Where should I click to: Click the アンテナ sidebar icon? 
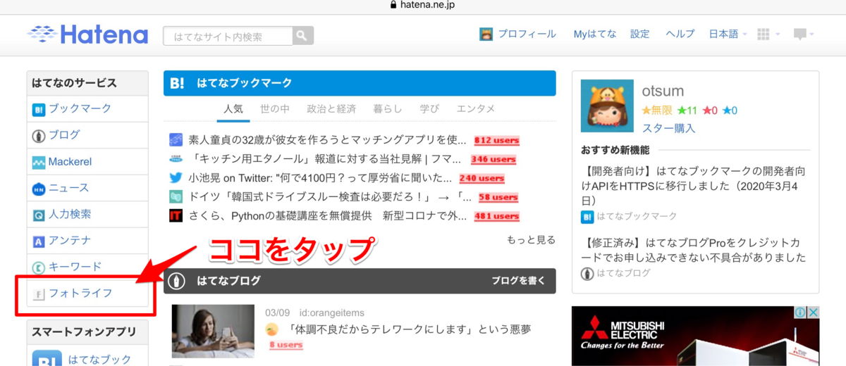click(x=39, y=241)
